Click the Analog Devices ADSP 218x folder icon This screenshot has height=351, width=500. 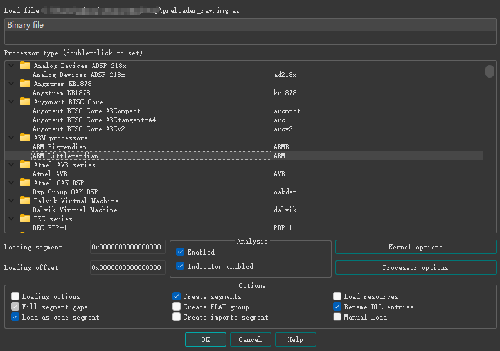[x=25, y=66]
